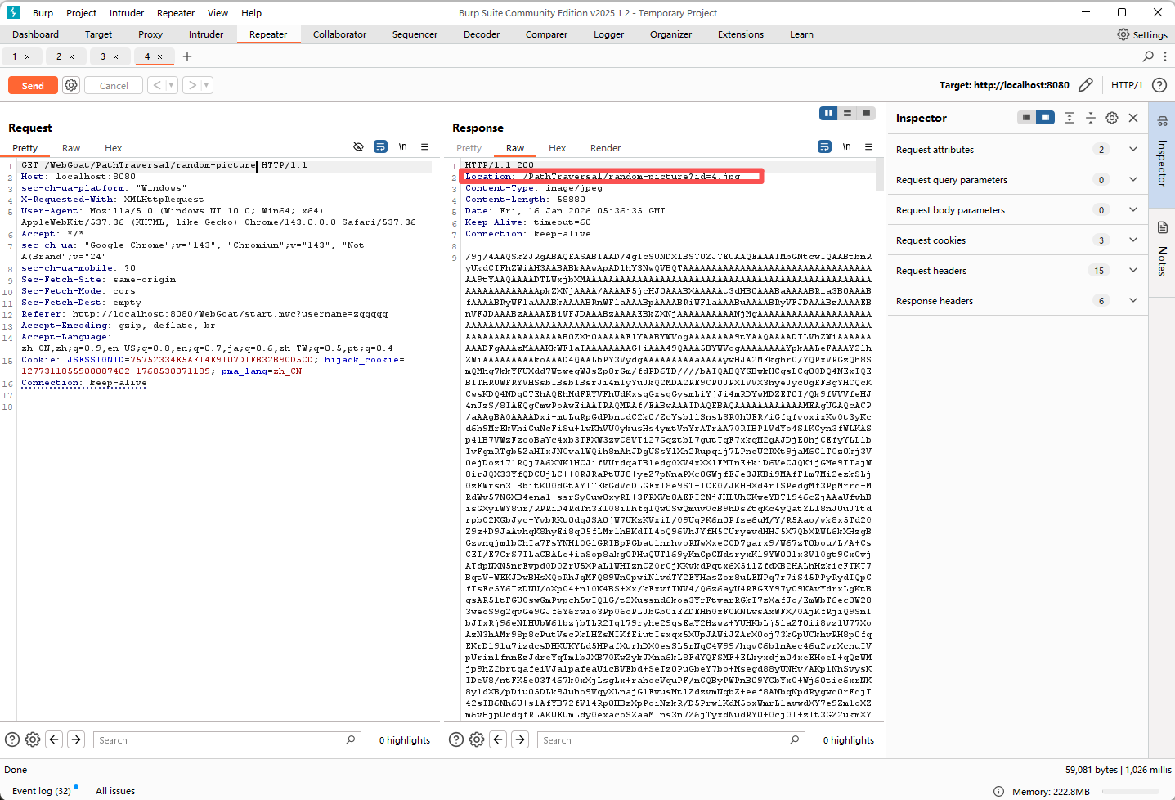1175x800 pixels.
Task: Open Inspector settings gear icon
Action: (x=1111, y=118)
